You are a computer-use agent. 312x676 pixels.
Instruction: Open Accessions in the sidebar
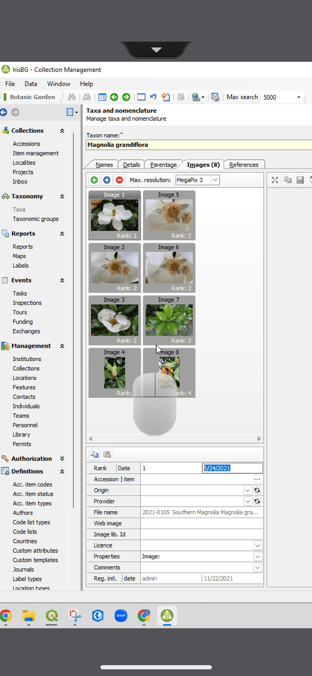coord(26,144)
